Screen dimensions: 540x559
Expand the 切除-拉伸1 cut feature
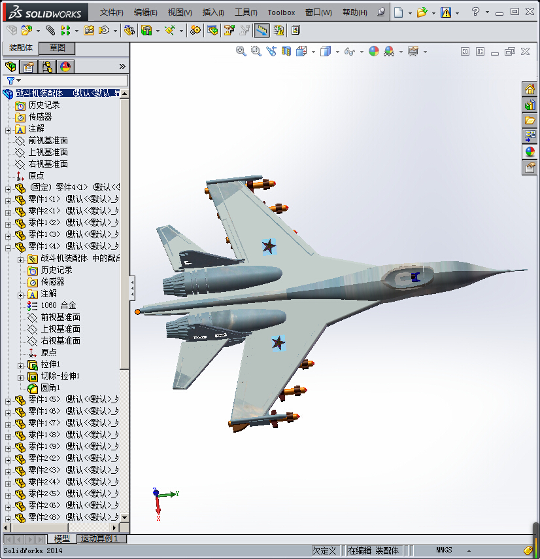click(21, 378)
